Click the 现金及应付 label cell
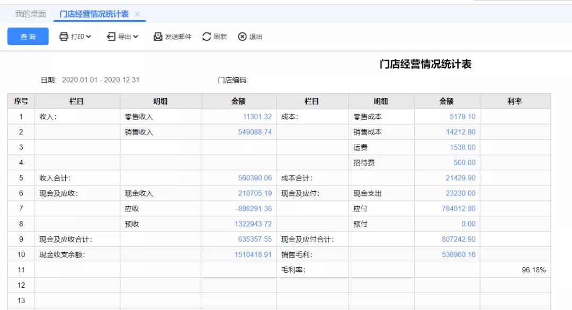Image resolution: width=572 pixels, height=310 pixels. [x=312, y=193]
